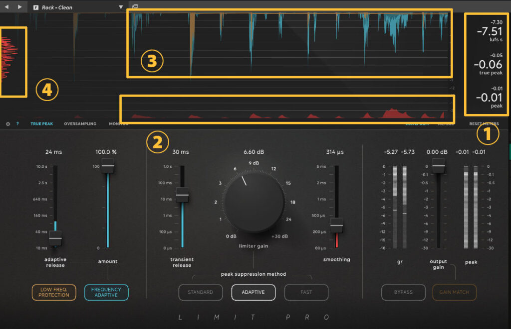Open the OVERSAMPLING option
This screenshot has height=329, width=511.
(x=80, y=124)
